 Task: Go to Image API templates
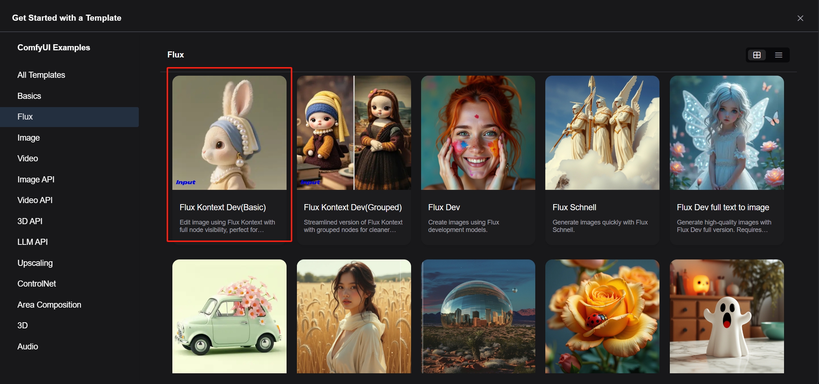click(69, 180)
